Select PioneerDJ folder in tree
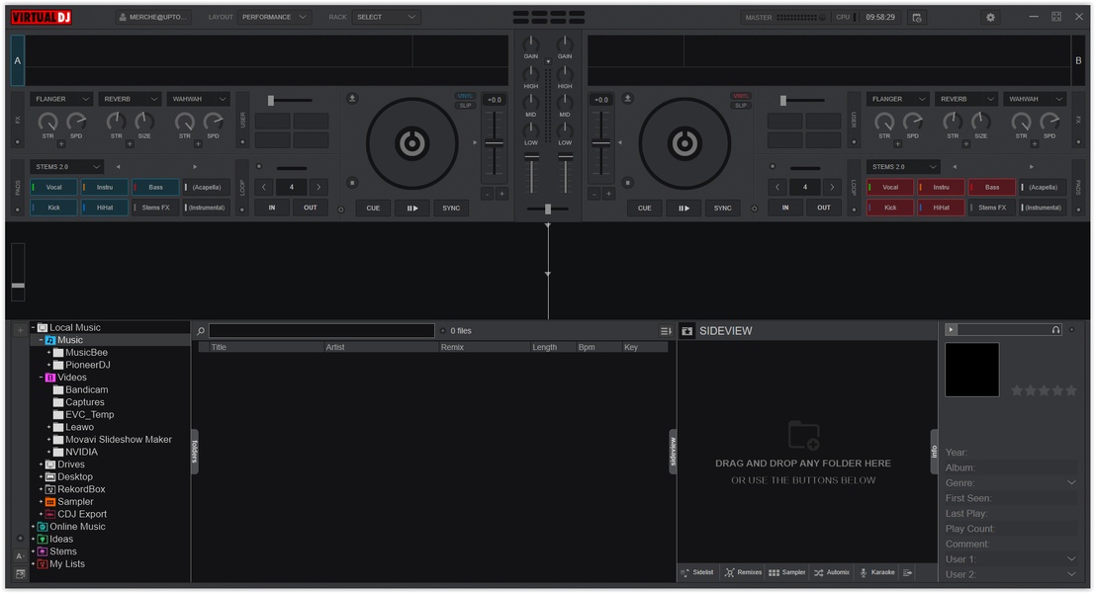 pyautogui.click(x=87, y=365)
